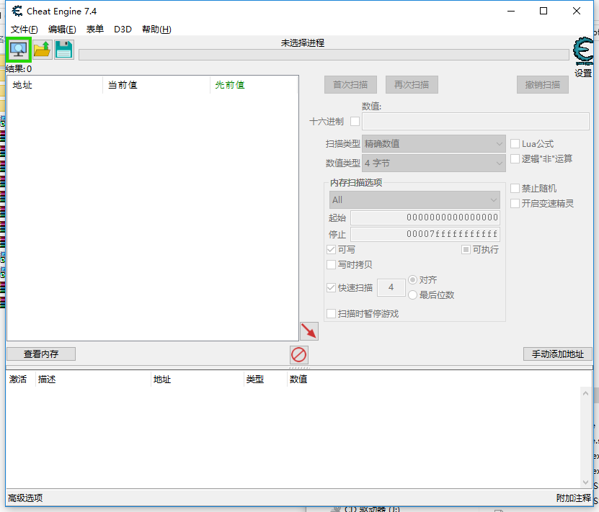
Task: Select the 最后位数 radio button
Action: pos(412,295)
